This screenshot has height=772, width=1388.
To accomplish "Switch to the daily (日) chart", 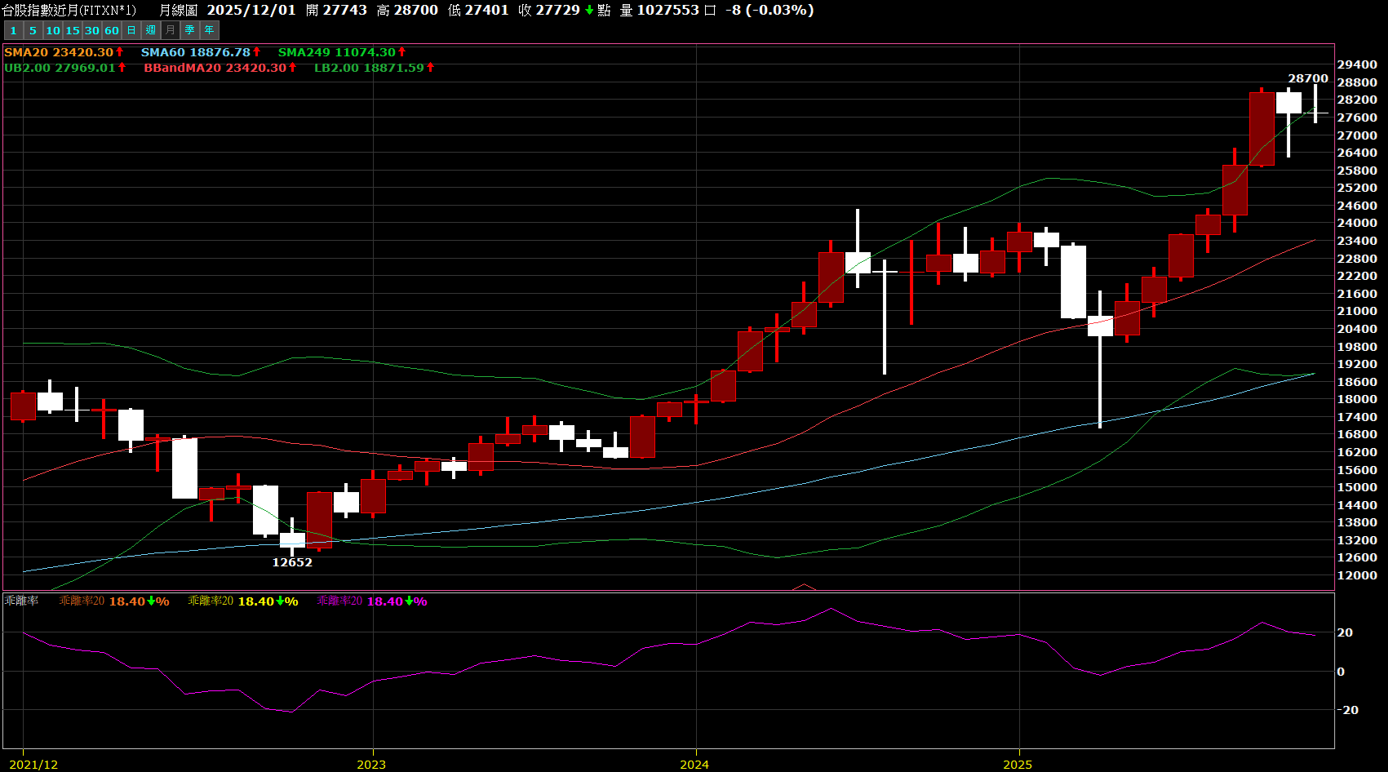I will pyautogui.click(x=131, y=30).
